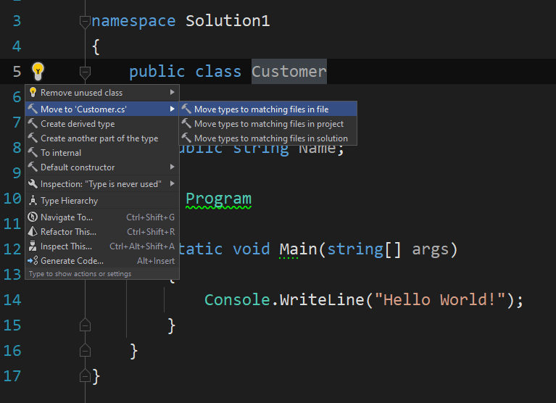Click hammer icon beside Move types in solution
Image resolution: width=556 pixels, height=403 pixels.
click(186, 138)
